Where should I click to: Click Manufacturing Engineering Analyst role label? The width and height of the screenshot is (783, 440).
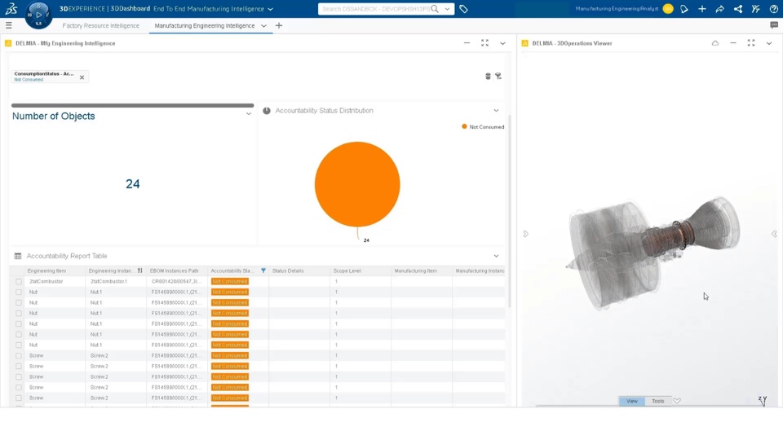[617, 9]
